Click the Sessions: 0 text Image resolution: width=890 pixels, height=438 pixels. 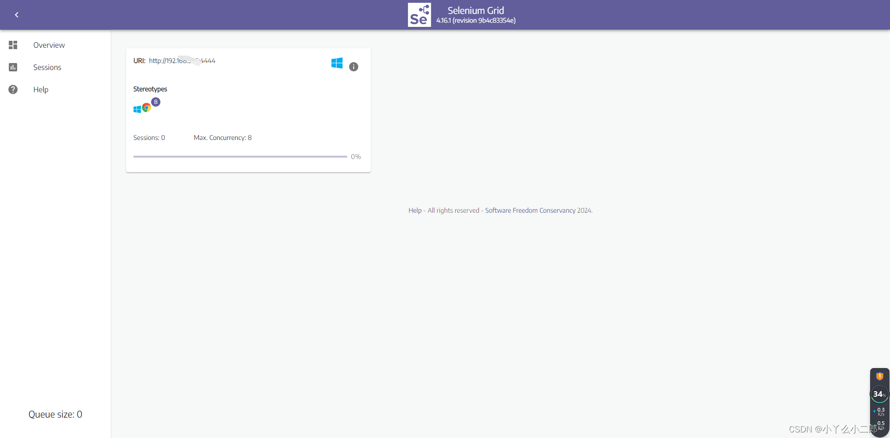point(149,138)
